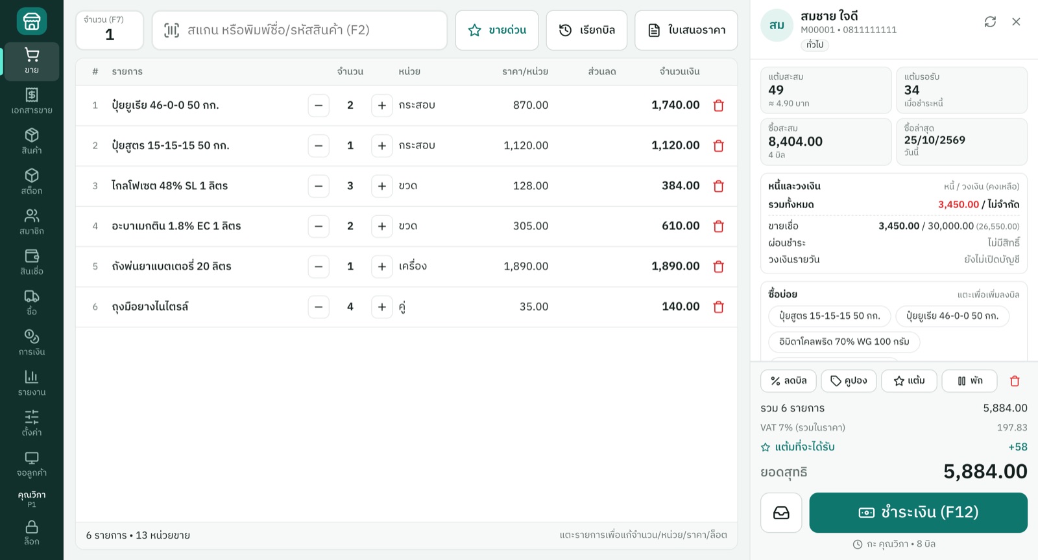Click the red trash icon to clear the bill
This screenshot has height=560, width=1038.
pos(1015,381)
